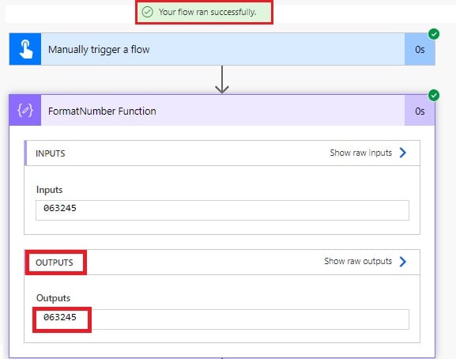The height and width of the screenshot is (359, 456).
Task: Expand the Manually trigger a flow step
Action: pyautogui.click(x=223, y=49)
